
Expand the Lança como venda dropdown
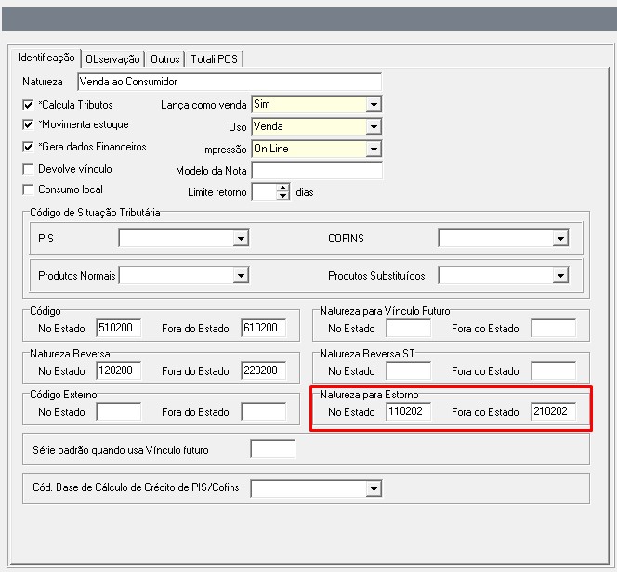[x=374, y=105]
